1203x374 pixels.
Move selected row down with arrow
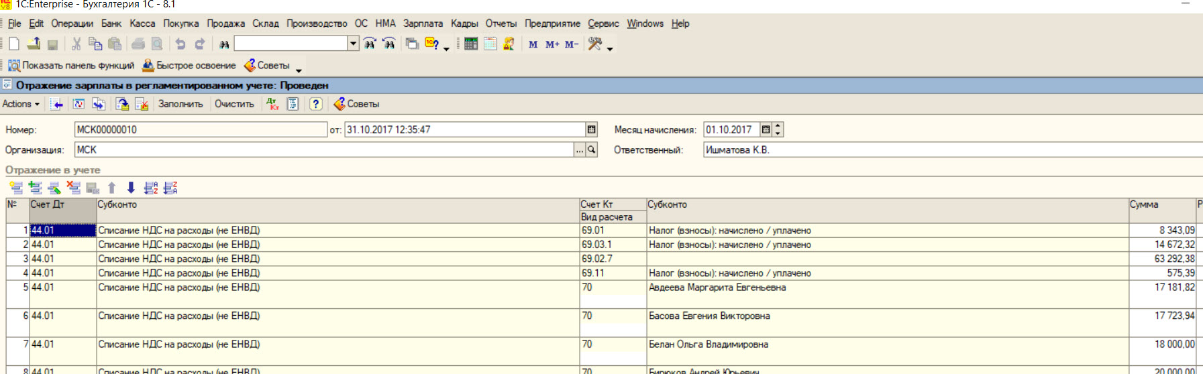tap(131, 188)
